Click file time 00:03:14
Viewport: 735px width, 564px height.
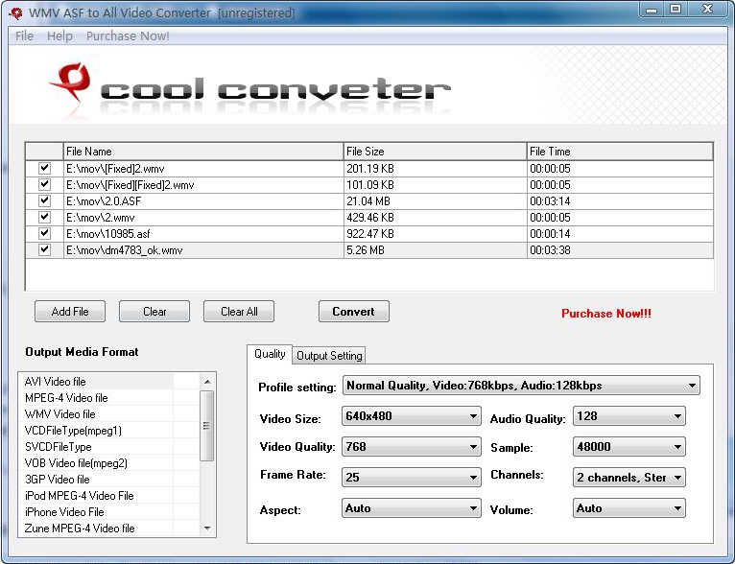pyautogui.click(x=550, y=201)
